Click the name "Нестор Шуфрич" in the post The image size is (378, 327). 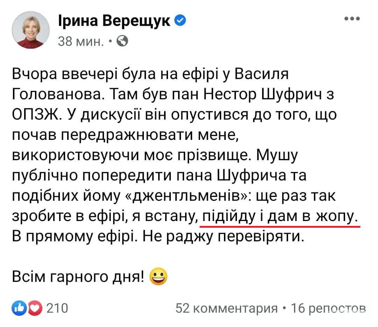[x=263, y=94]
